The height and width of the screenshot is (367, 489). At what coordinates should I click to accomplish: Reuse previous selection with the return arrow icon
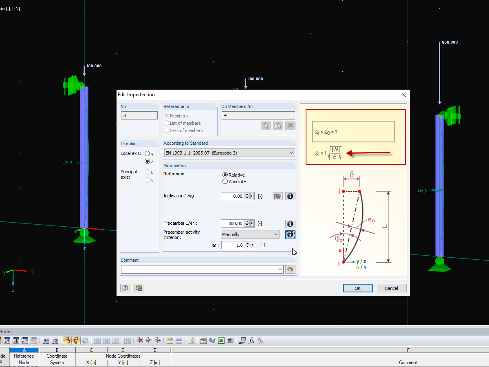click(290, 126)
